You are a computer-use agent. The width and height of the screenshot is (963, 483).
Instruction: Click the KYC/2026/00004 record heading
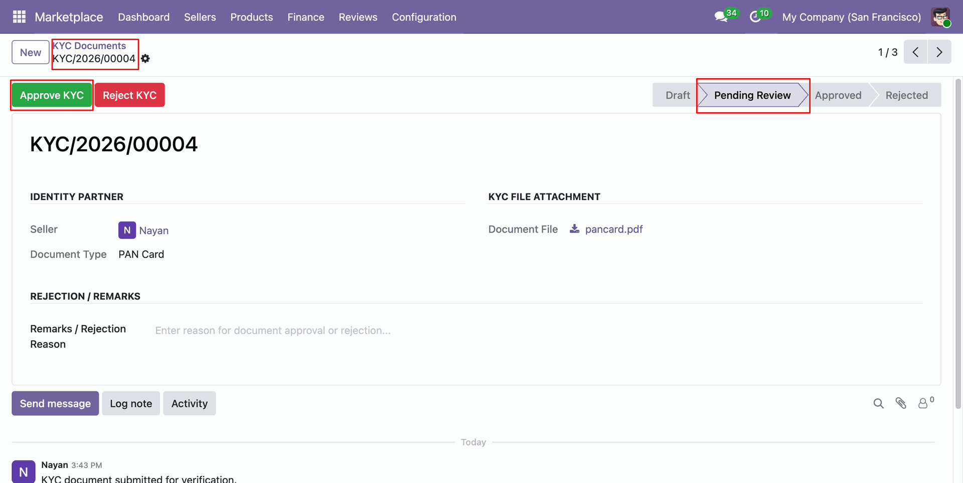[114, 144]
